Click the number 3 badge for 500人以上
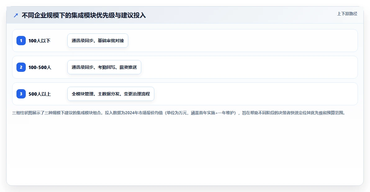This screenshot has height=192, width=370. pyautogui.click(x=21, y=94)
